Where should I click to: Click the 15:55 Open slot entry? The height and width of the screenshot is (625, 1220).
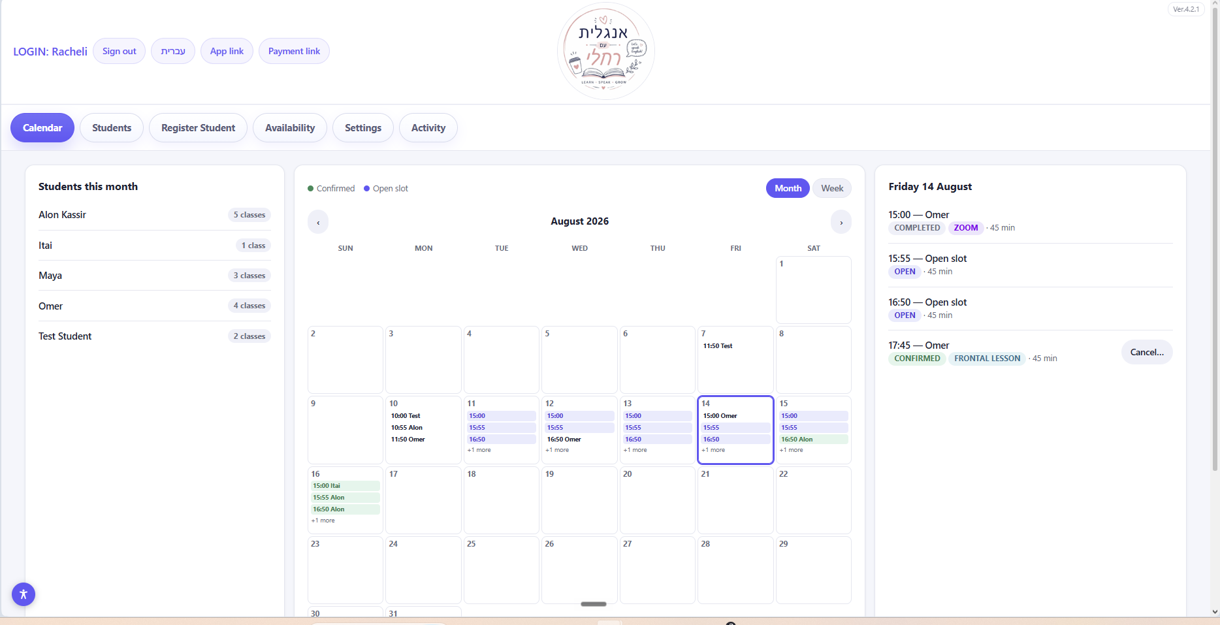point(1030,264)
